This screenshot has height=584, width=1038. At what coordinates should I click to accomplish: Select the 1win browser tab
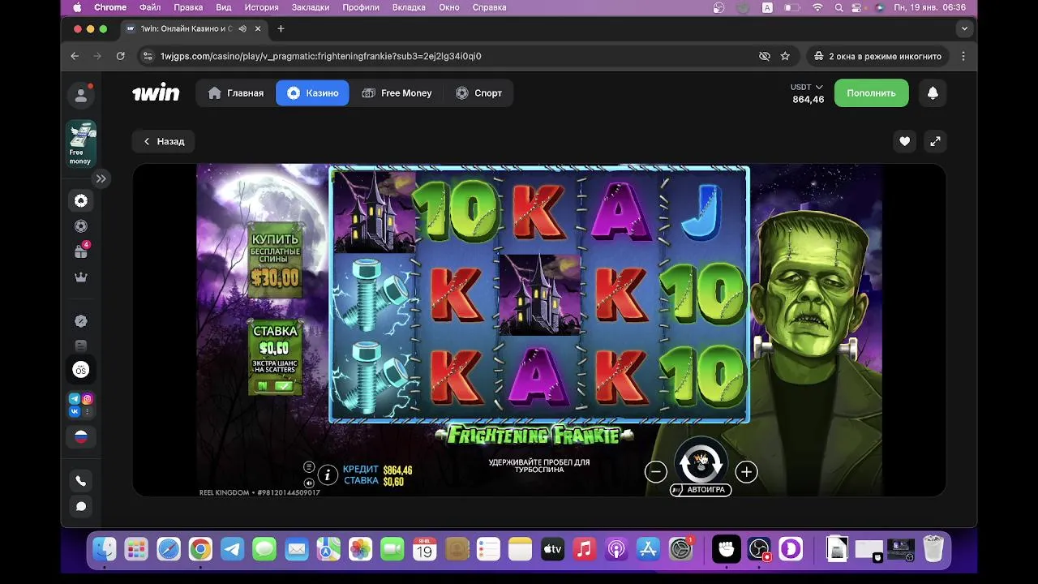[x=191, y=28]
